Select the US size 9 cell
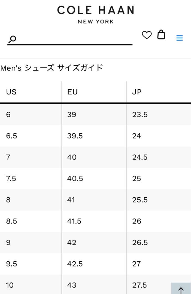Screen dimensions: 191x294 8,243
